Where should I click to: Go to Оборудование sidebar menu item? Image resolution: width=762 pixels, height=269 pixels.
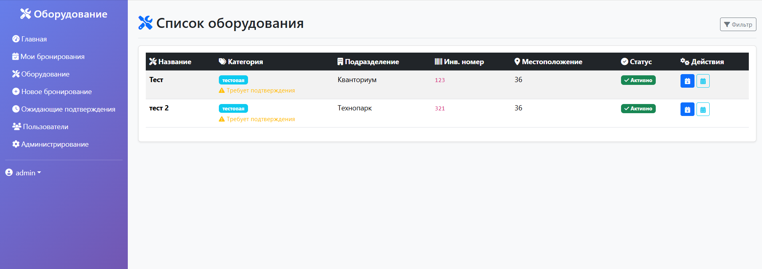click(x=41, y=74)
